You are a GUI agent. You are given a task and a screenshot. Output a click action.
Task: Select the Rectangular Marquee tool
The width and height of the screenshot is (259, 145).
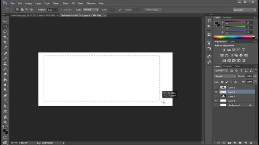point(5,27)
